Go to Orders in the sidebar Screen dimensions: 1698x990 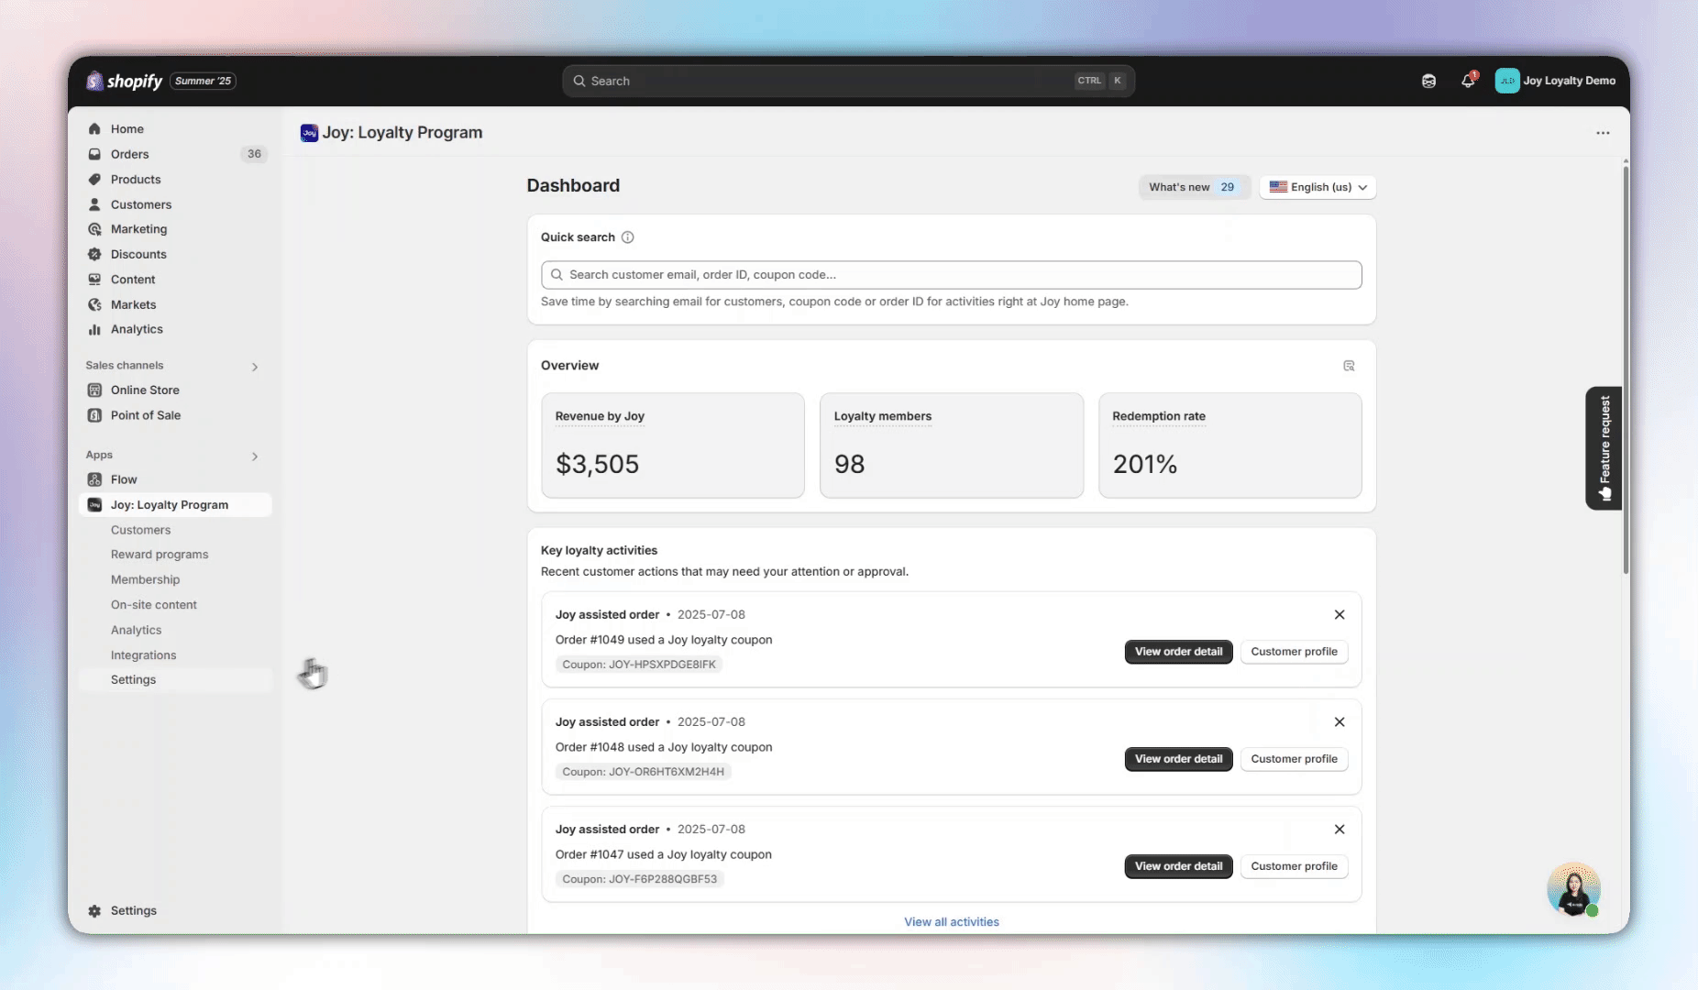click(129, 154)
